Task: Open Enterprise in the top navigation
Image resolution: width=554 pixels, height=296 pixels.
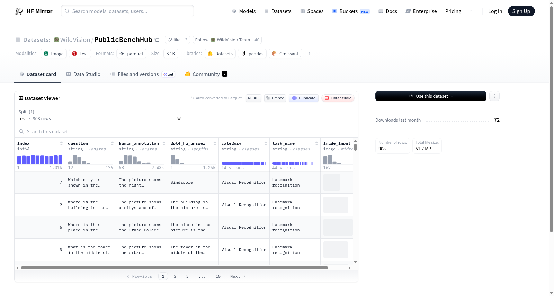Action: point(421,11)
